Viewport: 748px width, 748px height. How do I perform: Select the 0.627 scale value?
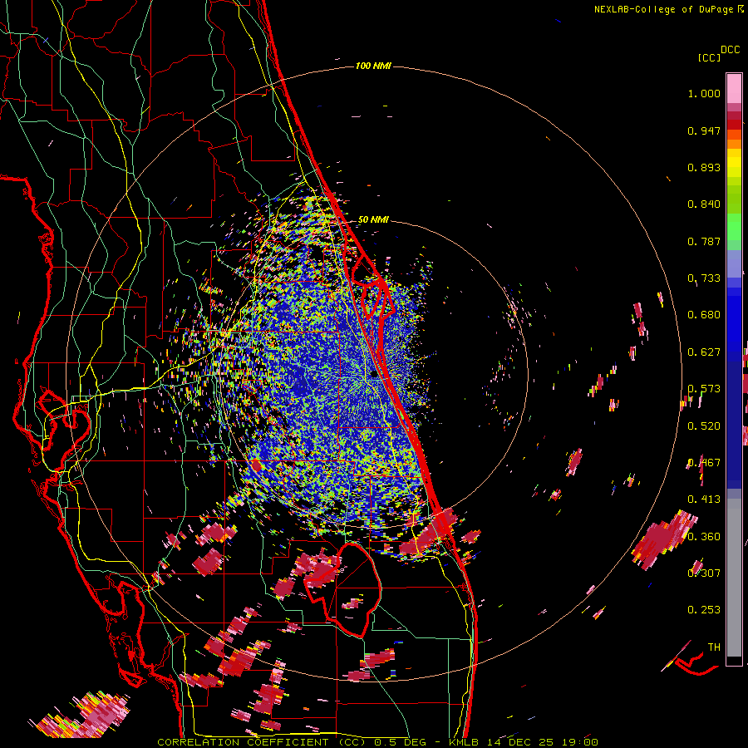tap(704, 352)
